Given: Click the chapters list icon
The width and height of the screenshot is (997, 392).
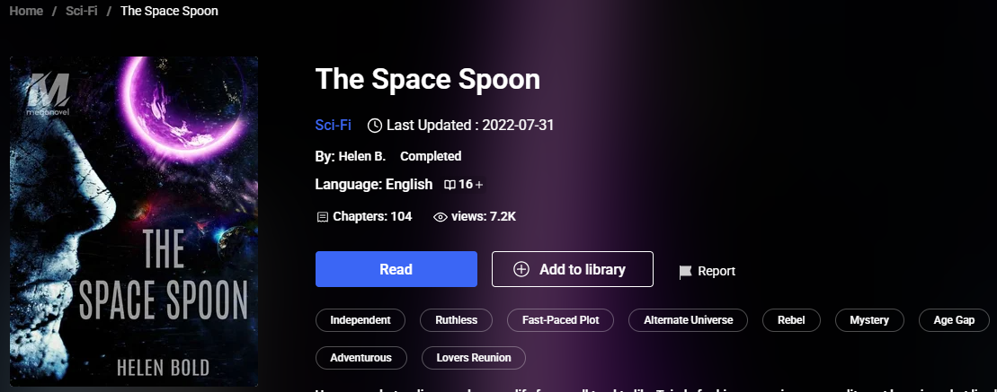Looking at the screenshot, I should [x=323, y=216].
